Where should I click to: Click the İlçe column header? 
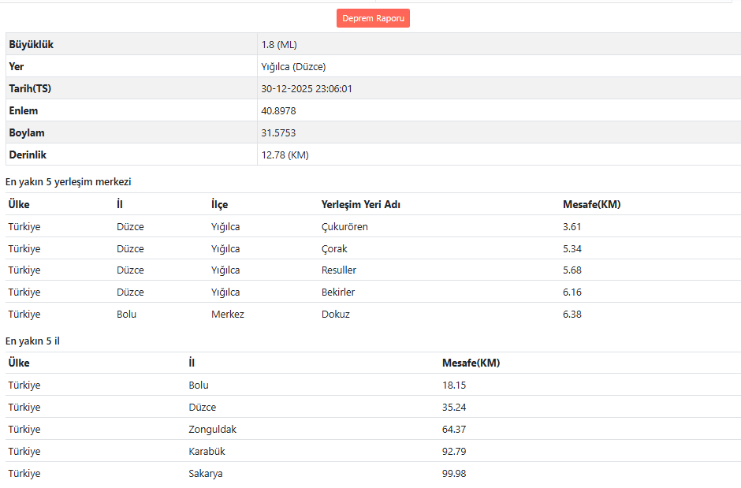[x=219, y=205]
